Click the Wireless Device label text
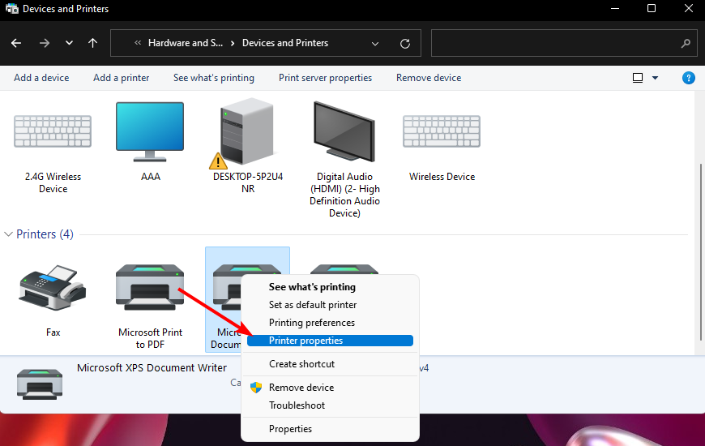Image resolution: width=705 pixels, height=446 pixels. 442,177
